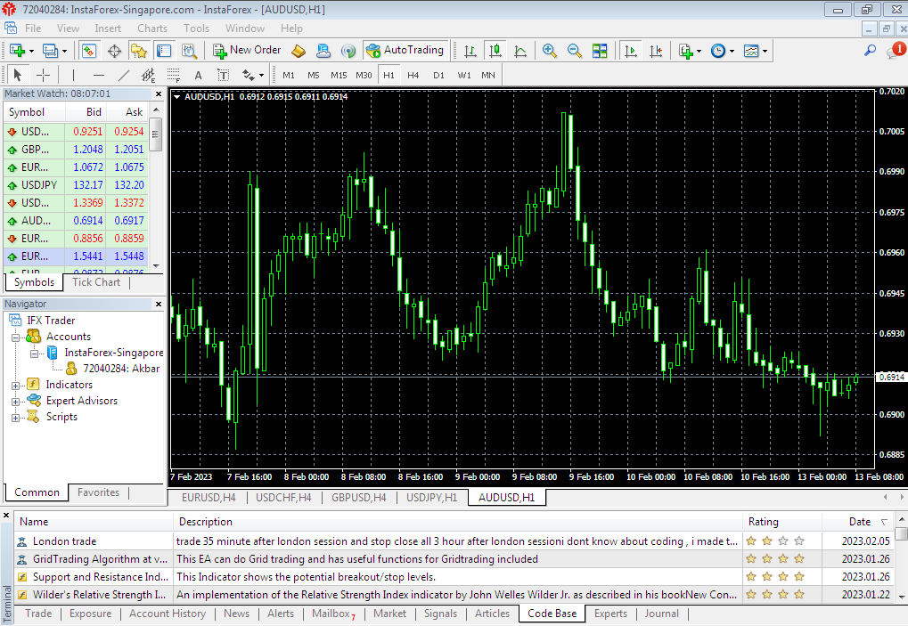Switch chart to Line Chart mode
This screenshot has width=908, height=626.
click(x=520, y=51)
